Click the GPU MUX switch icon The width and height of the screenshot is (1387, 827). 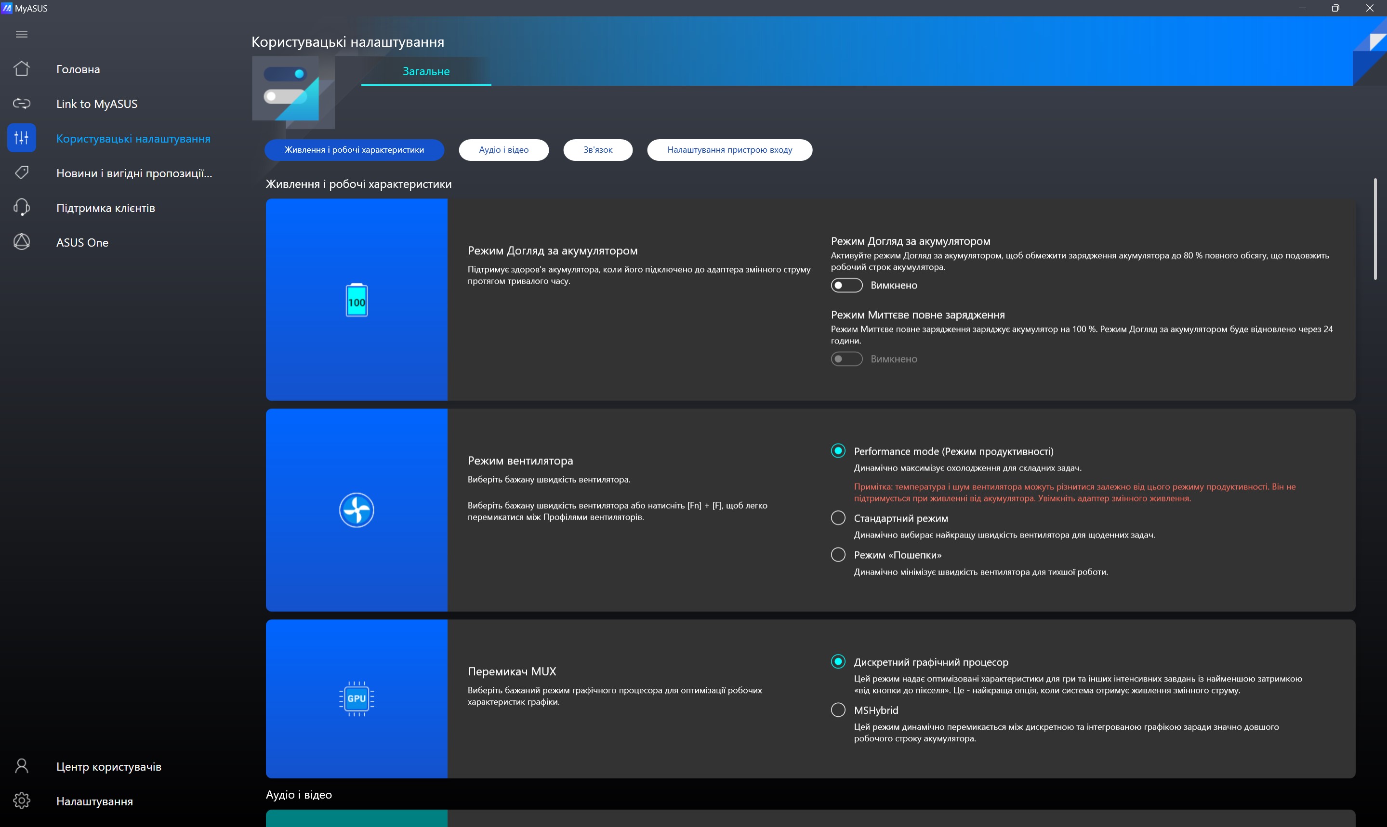(357, 698)
